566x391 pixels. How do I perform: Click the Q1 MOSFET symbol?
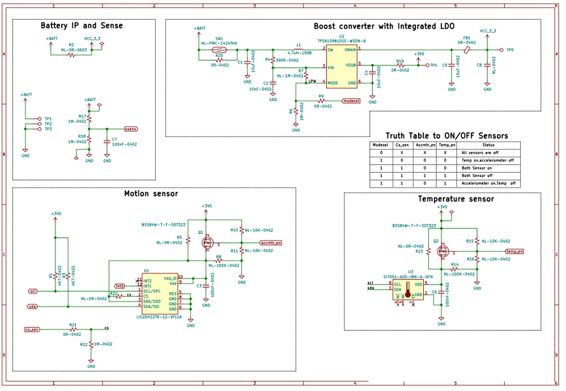[207, 243]
